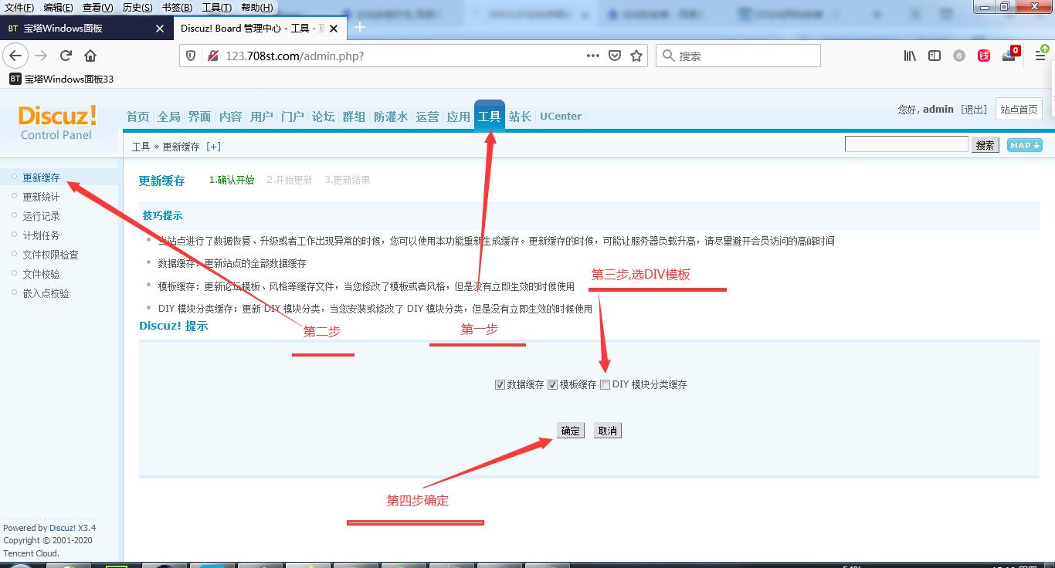Click the browser forward arrow
The width and height of the screenshot is (1055, 568).
pyautogui.click(x=41, y=56)
